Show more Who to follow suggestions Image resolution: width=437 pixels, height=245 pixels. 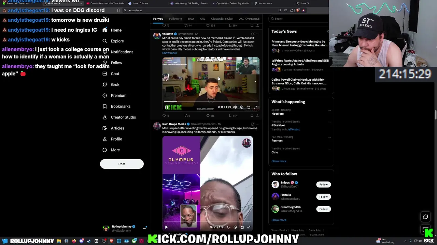click(x=279, y=220)
